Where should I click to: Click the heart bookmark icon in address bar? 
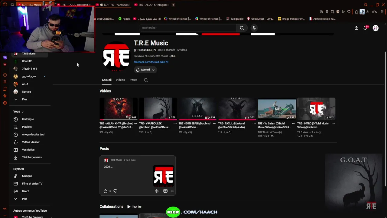(349, 12)
